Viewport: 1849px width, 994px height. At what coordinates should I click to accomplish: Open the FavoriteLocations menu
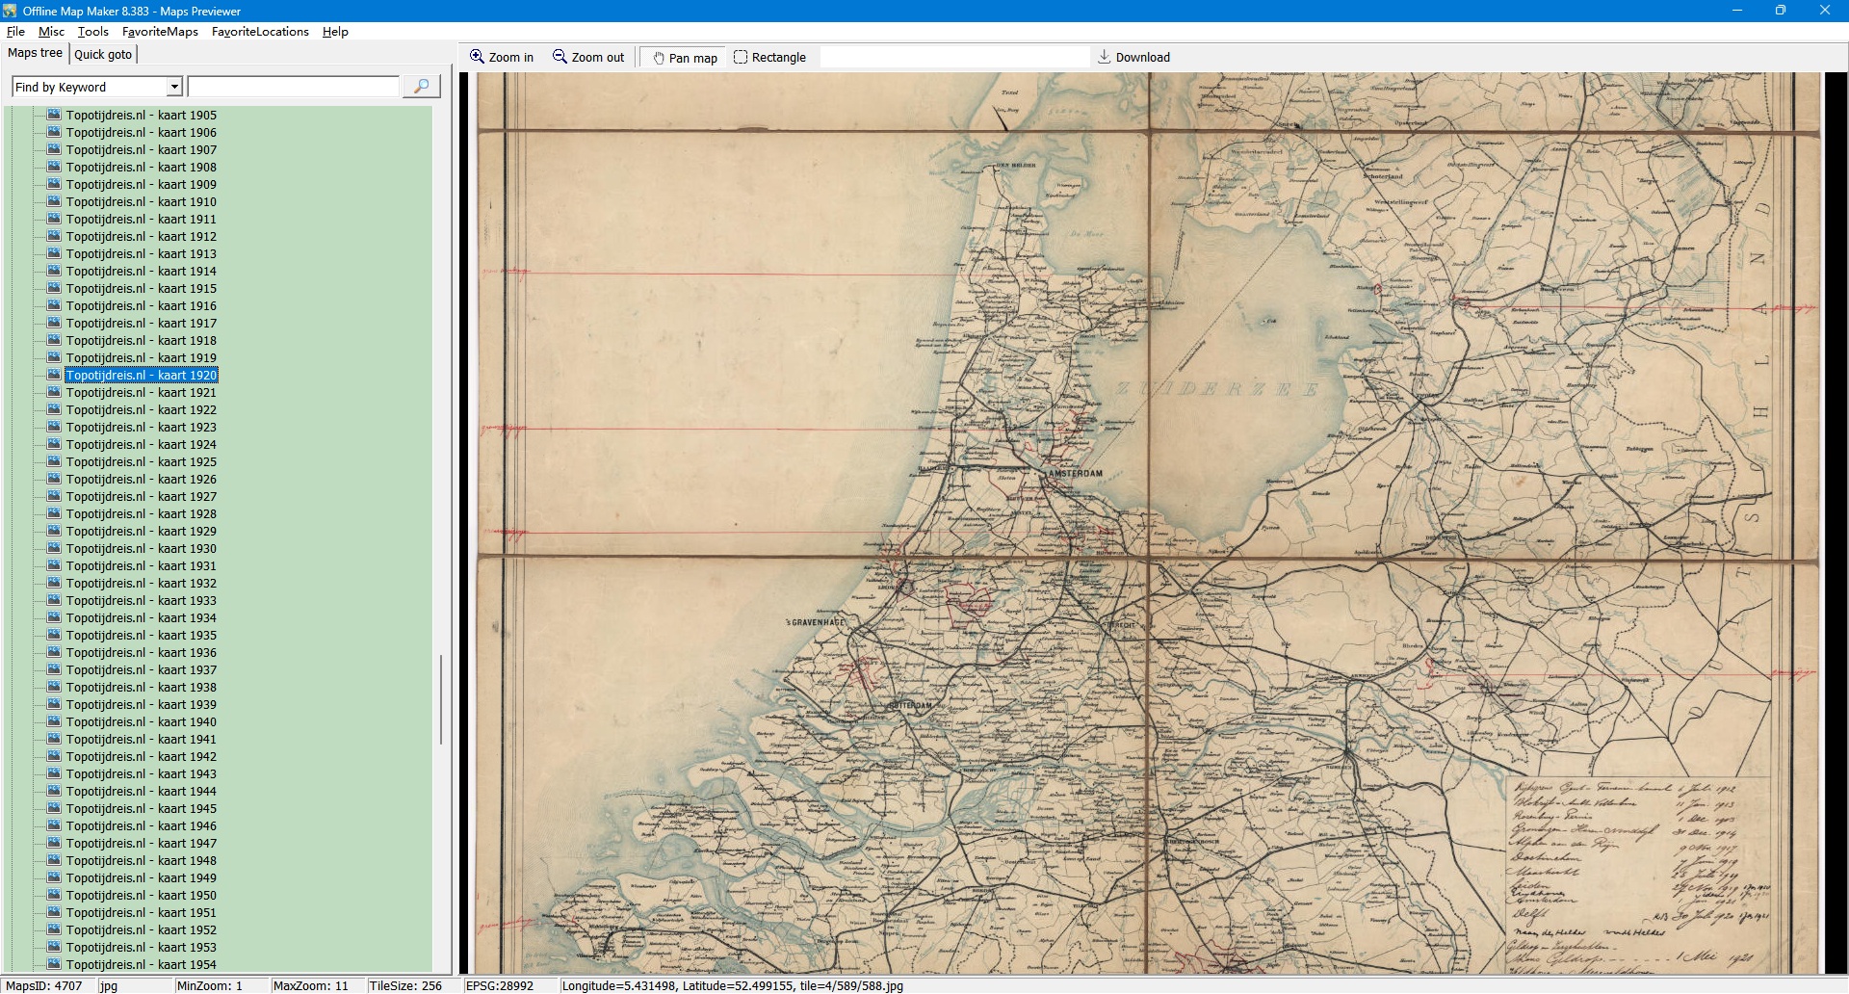pos(260,32)
